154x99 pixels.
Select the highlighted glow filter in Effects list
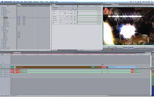pos(6,18)
